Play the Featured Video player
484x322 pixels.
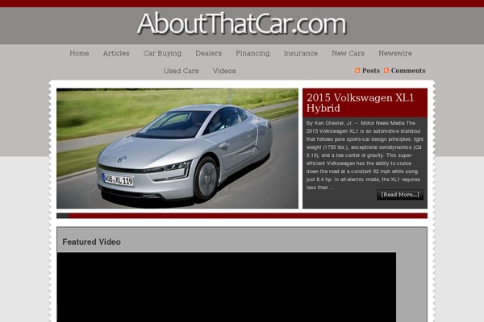[x=226, y=287]
